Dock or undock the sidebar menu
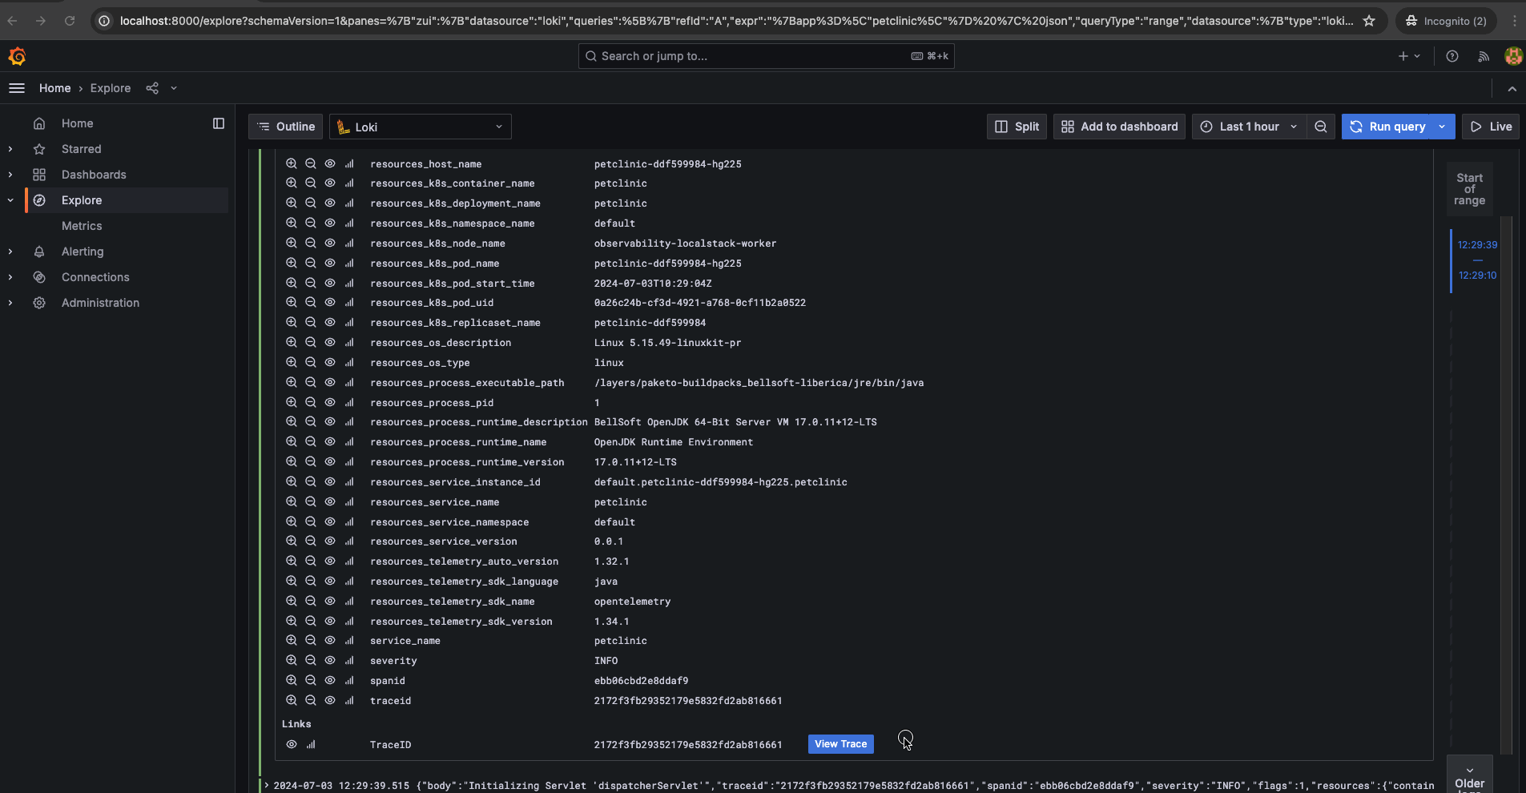Image resolution: width=1526 pixels, height=793 pixels. [x=219, y=123]
